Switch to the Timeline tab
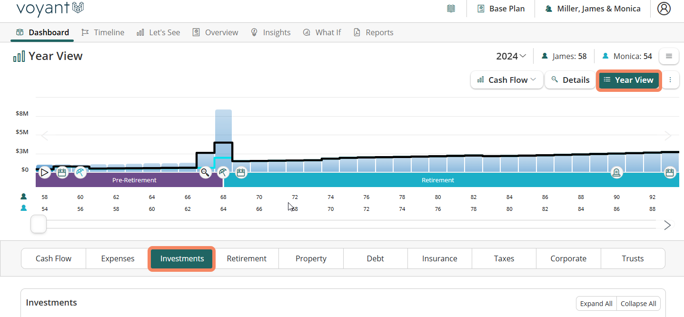 pos(103,32)
